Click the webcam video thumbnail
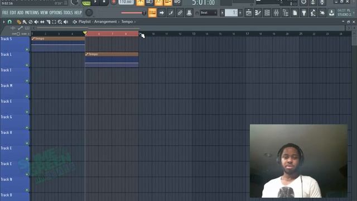This screenshot has height=201, width=357. pos(299,161)
